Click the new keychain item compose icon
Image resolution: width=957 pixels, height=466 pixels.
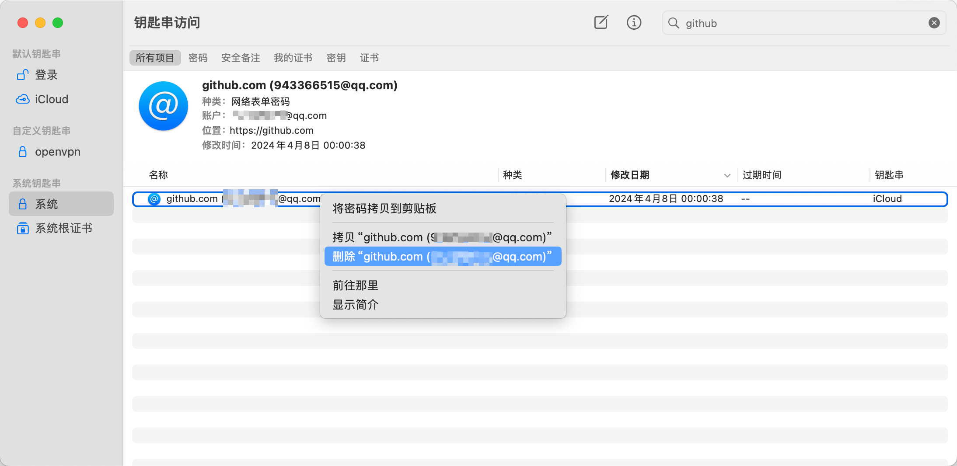pyautogui.click(x=601, y=22)
